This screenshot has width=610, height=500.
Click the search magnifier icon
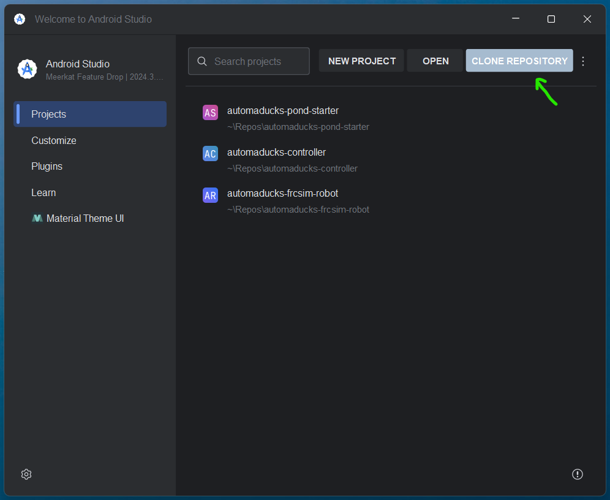(x=202, y=61)
